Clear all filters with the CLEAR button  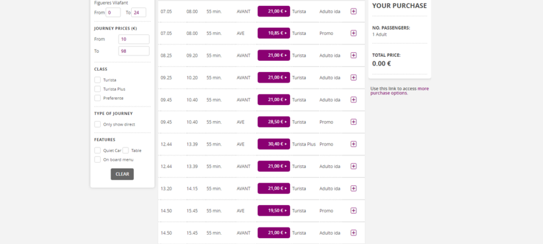[x=123, y=174]
